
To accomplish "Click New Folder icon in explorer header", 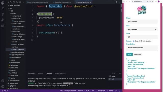I will coord(13,2).
